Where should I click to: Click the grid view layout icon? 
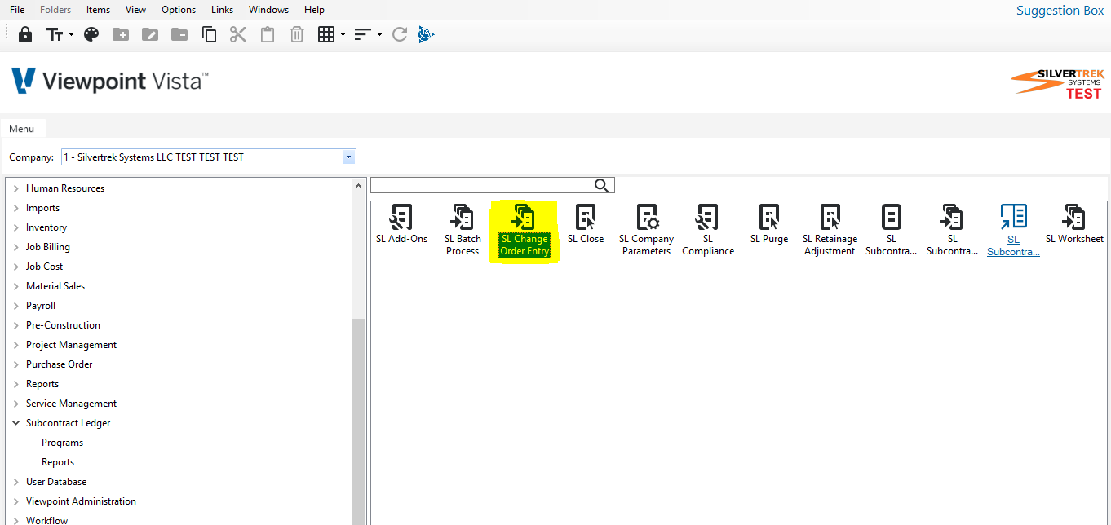point(326,34)
